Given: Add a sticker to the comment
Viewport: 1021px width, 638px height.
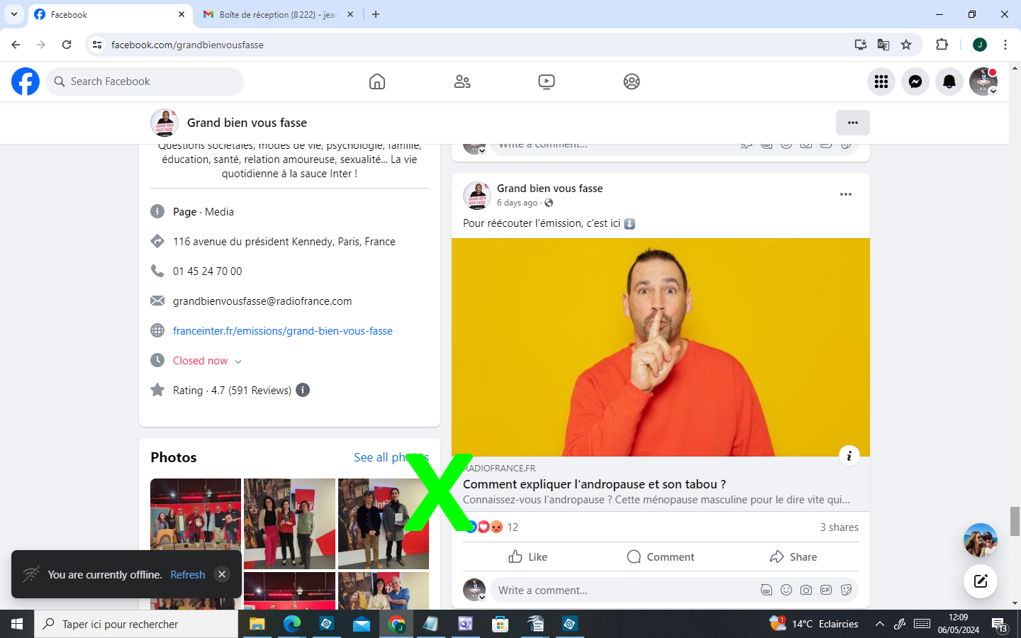Looking at the screenshot, I should (x=846, y=590).
